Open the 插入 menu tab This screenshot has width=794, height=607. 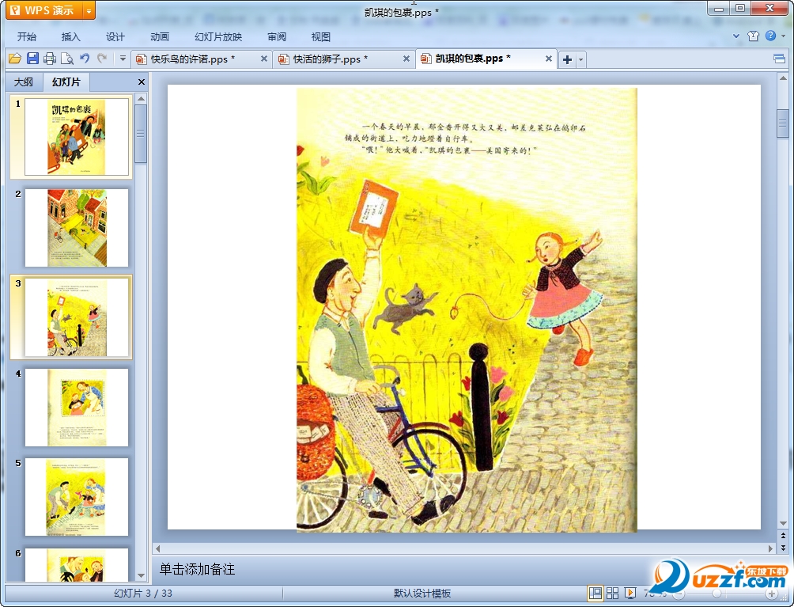click(x=71, y=37)
